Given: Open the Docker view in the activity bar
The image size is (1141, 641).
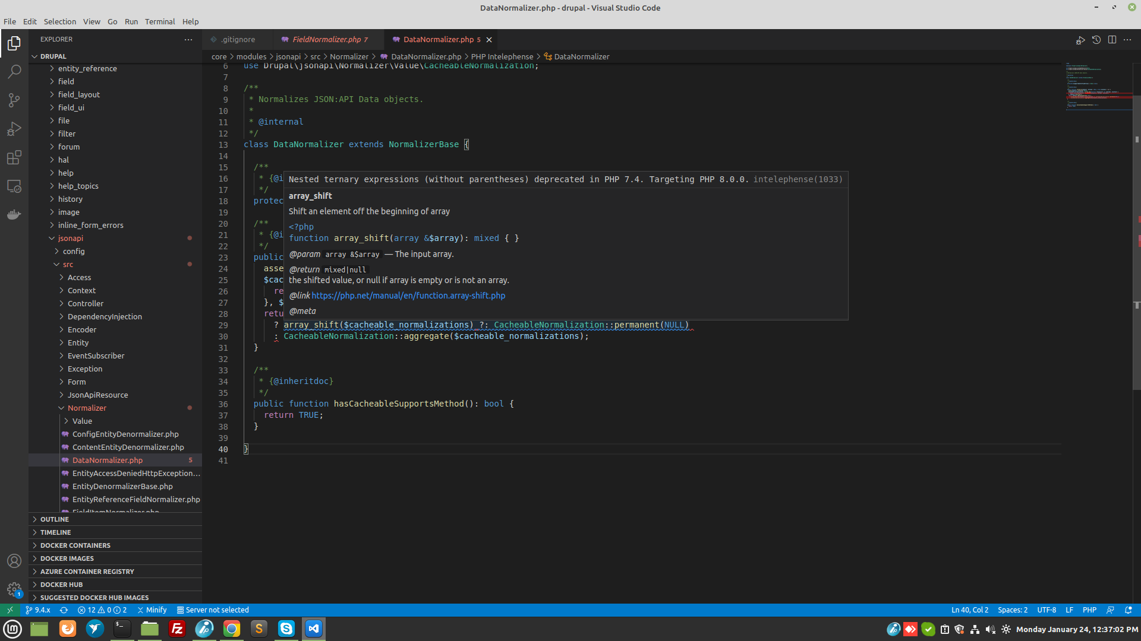Looking at the screenshot, I should click(x=14, y=214).
